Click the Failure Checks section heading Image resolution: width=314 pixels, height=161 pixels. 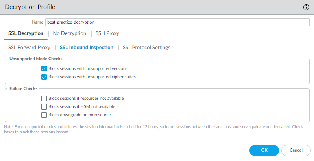tap(23, 88)
